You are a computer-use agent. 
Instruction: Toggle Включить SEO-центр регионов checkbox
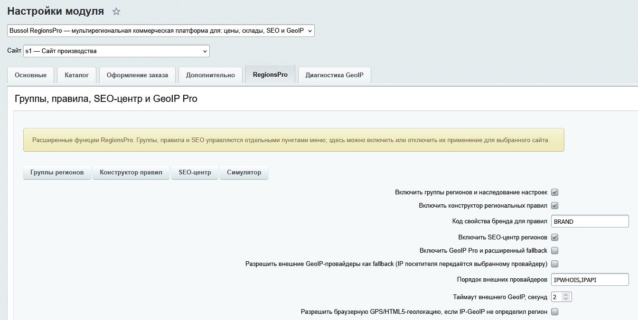click(554, 237)
